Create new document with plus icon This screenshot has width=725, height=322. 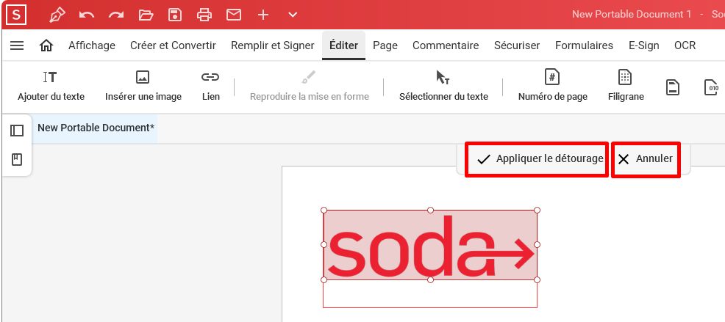tap(263, 15)
